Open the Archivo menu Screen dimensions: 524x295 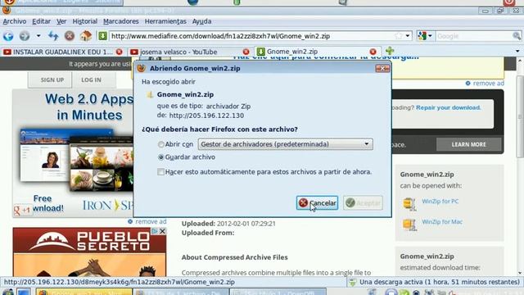(15, 21)
